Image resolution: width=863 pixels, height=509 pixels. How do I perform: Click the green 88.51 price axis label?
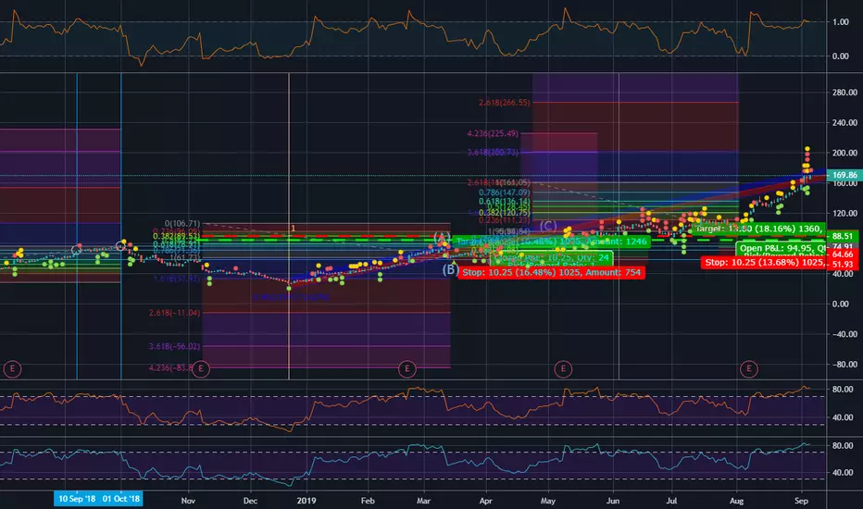(842, 237)
